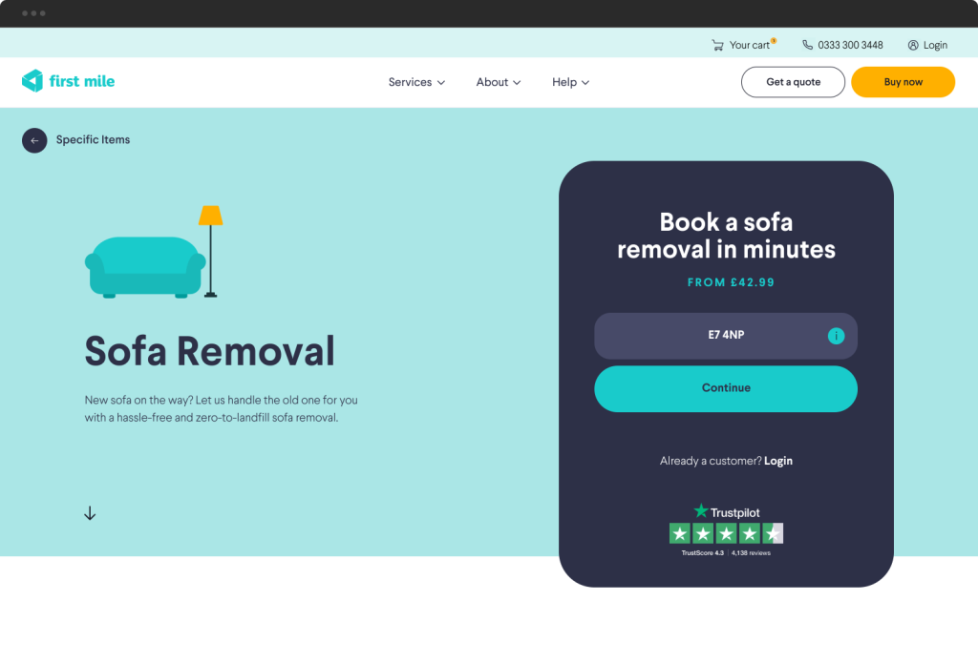Click the user account Login icon
Viewport: 978px width, 663px height.
tap(913, 45)
